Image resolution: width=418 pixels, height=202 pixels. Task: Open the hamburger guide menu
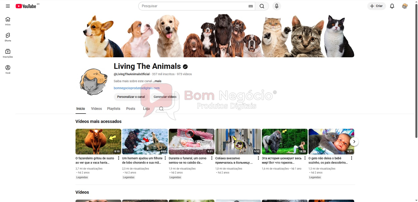[8, 6]
